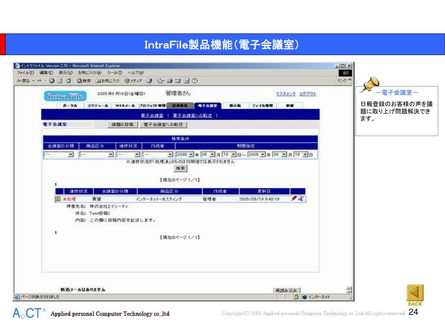
Task: Click the red pencil edit icon in result row
Action: (x=294, y=198)
